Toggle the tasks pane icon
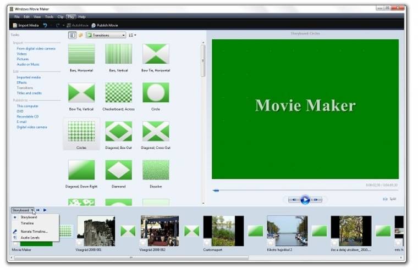 72,35
